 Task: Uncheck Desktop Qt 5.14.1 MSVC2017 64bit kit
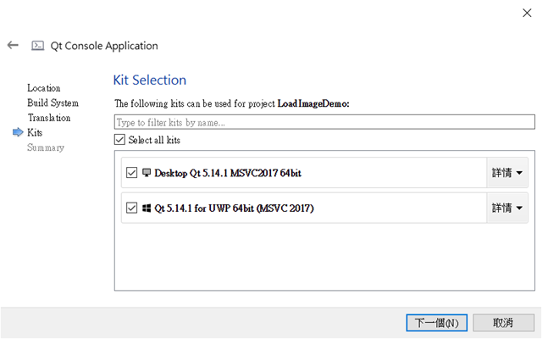(x=132, y=173)
